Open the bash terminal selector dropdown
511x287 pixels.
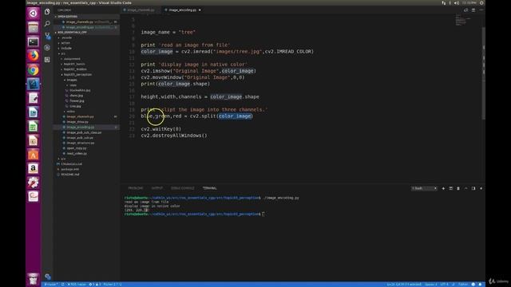424,188
